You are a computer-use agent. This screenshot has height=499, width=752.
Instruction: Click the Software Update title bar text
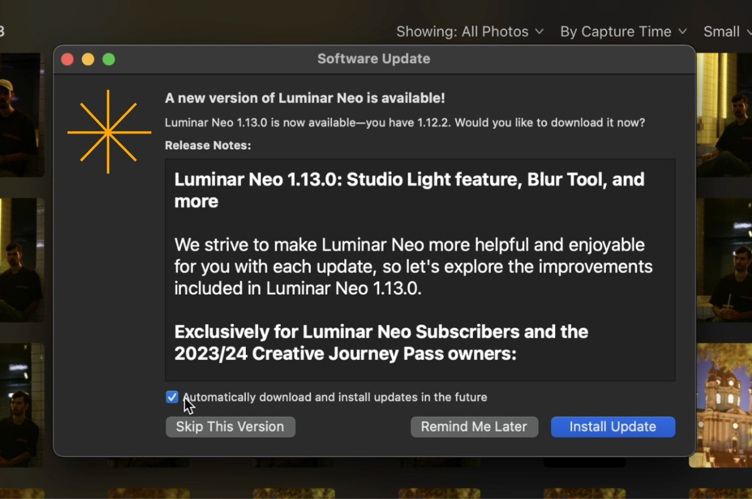[374, 59]
